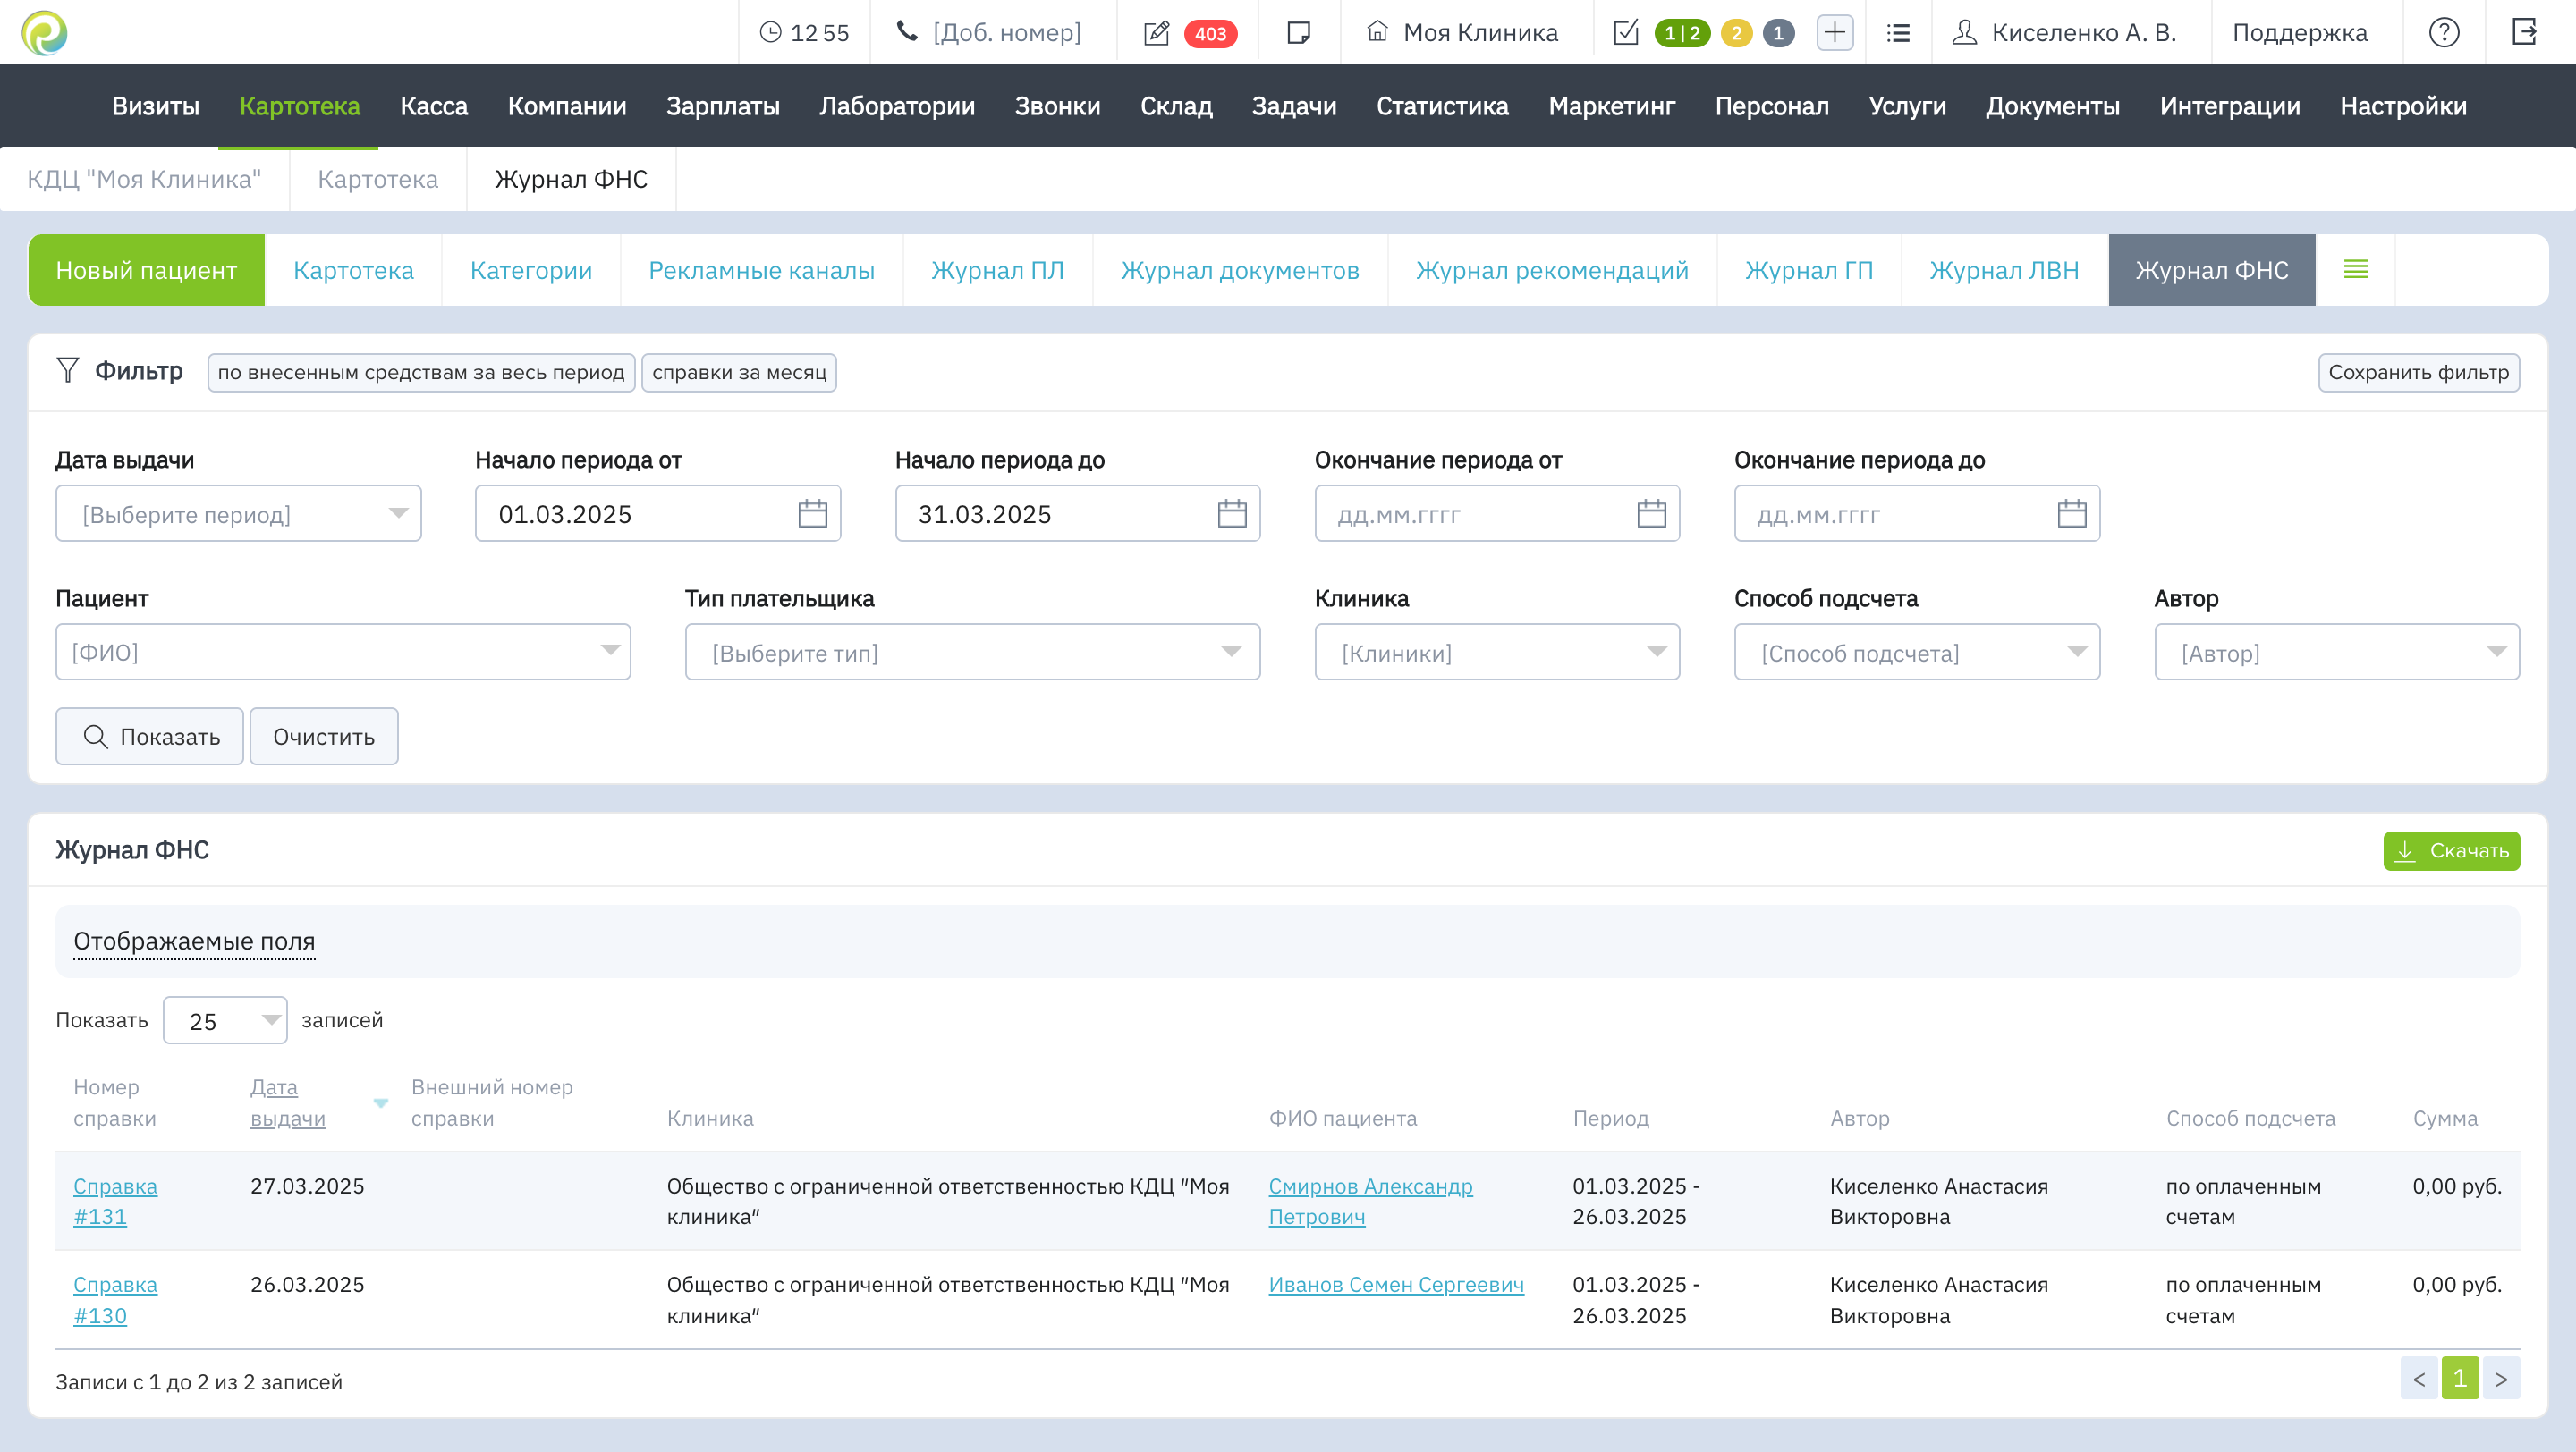The width and height of the screenshot is (2576, 1452).
Task: Select page 1 in pagination
Action: click(x=2460, y=1378)
